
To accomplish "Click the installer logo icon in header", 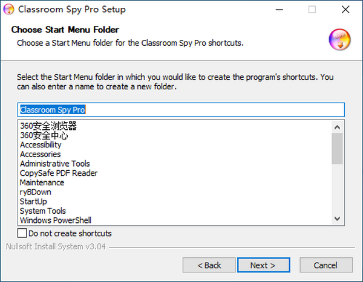I will [340, 40].
